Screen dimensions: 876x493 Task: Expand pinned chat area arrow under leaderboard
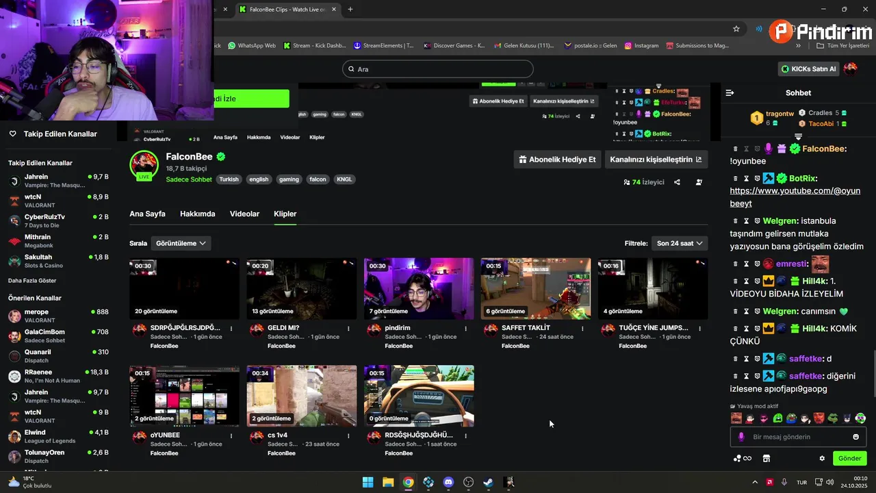[x=798, y=137]
